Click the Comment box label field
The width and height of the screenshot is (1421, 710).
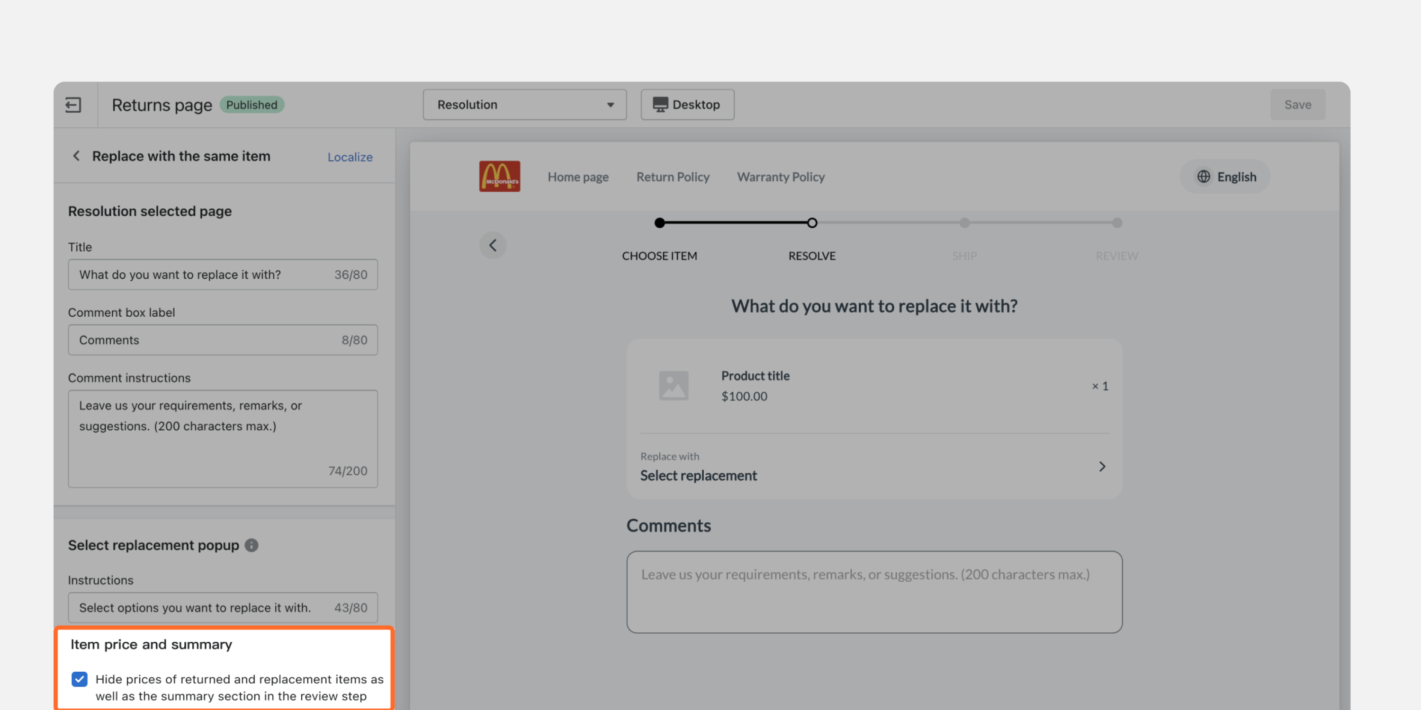point(223,340)
